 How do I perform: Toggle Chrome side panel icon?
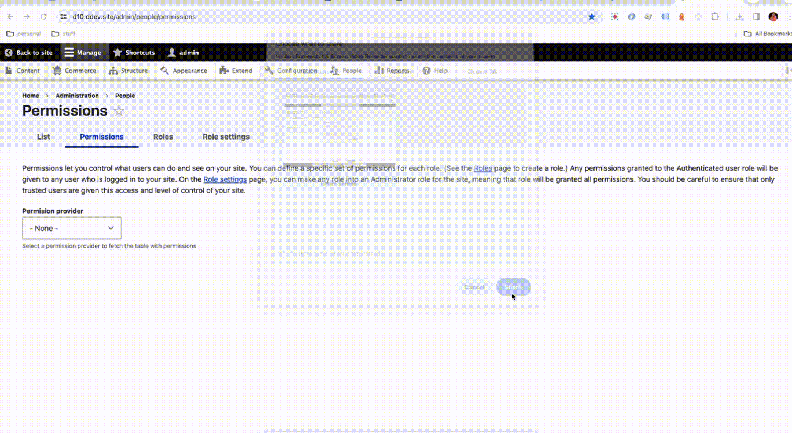[756, 17]
